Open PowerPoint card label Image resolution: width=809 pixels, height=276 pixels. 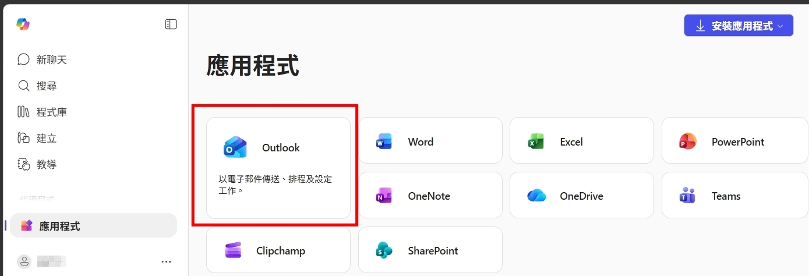coord(738,141)
